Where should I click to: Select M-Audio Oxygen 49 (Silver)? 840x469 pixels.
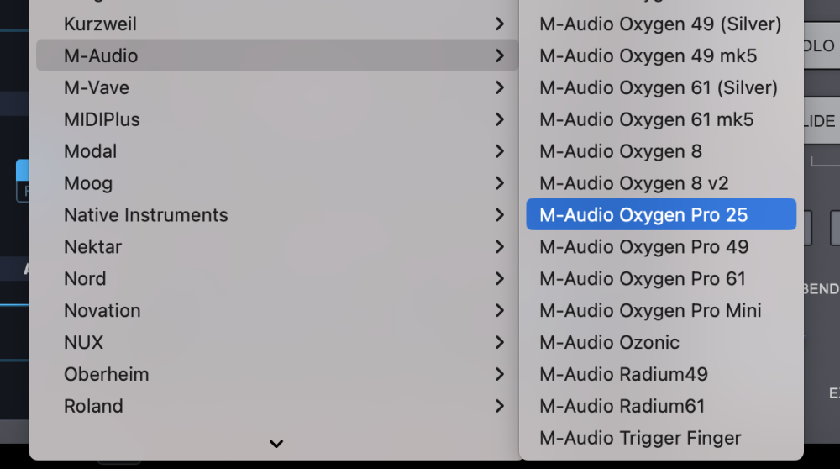click(660, 24)
